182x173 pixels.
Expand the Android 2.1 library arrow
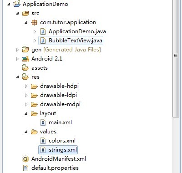17,59
